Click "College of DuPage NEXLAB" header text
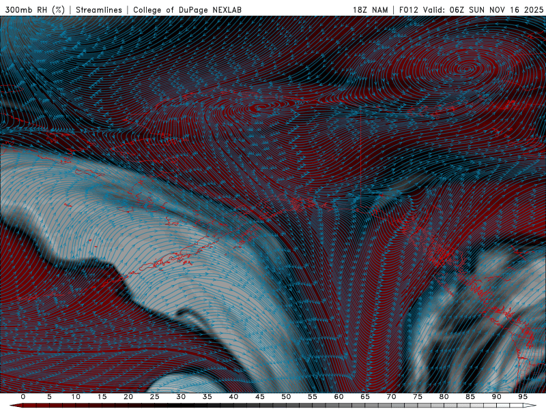This screenshot has width=546, height=409. click(187, 10)
